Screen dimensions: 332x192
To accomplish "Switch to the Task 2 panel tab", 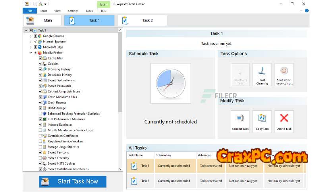I will pos(142,20).
